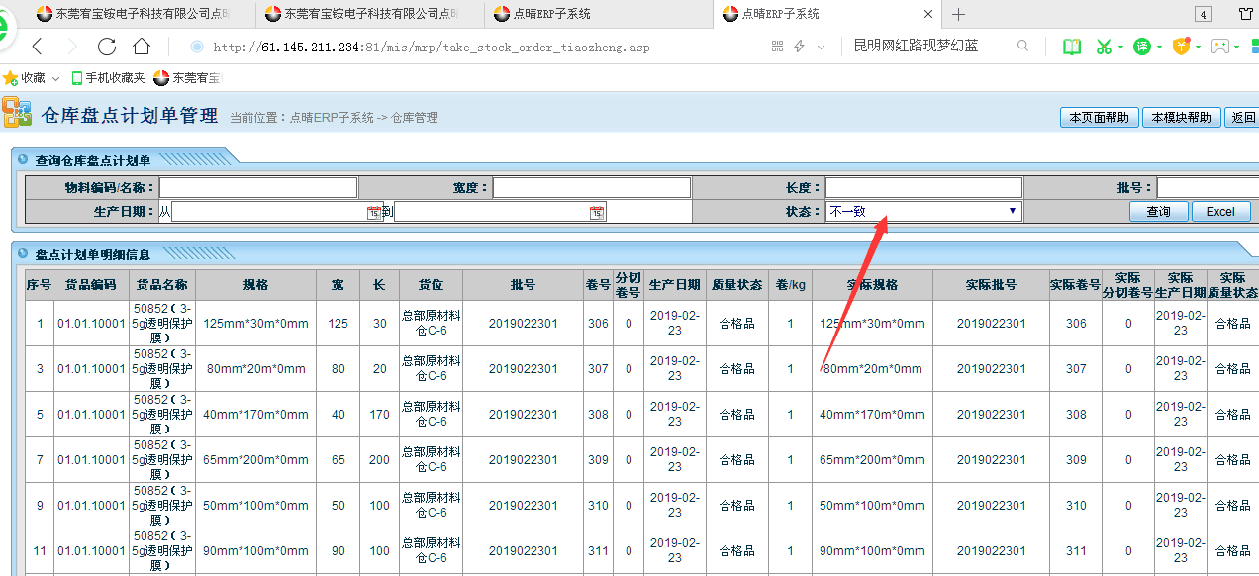Click the scissors screenshot tool icon

tap(1103, 47)
